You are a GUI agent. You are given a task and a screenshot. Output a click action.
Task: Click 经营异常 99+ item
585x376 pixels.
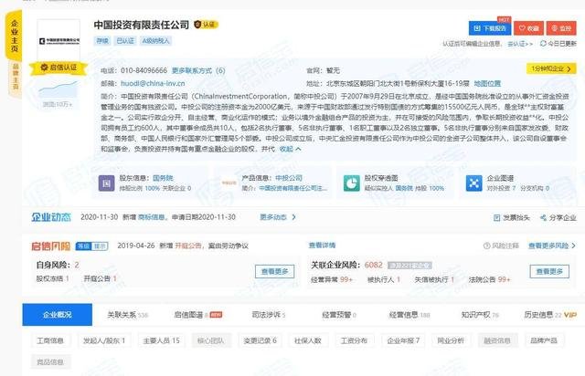coord(332,279)
